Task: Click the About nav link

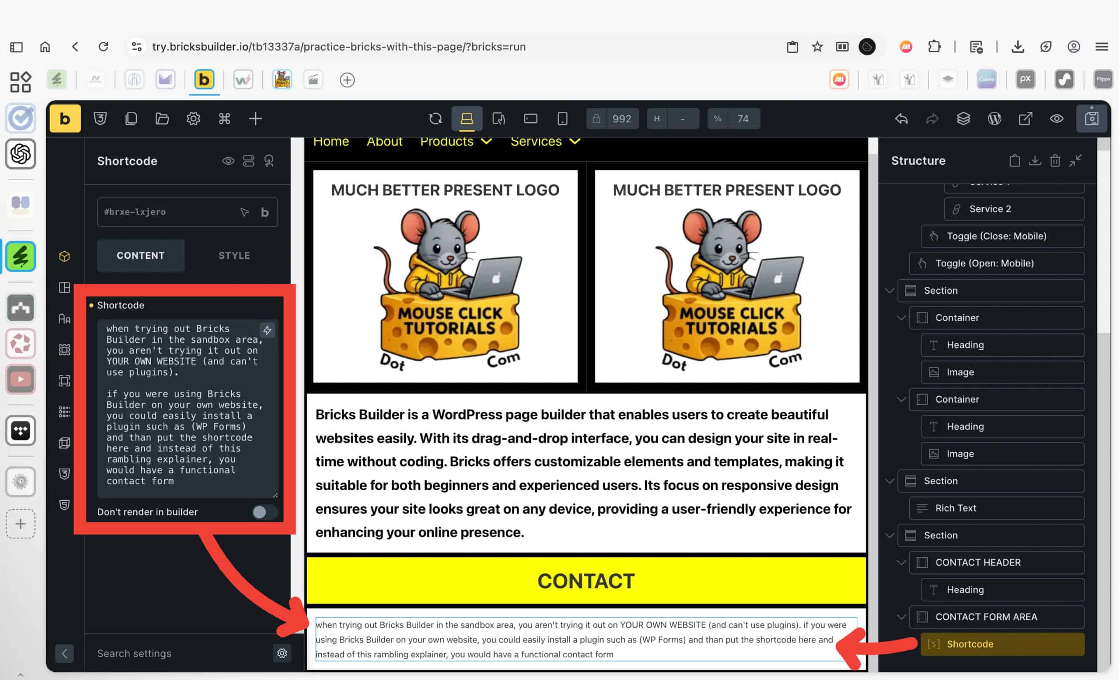Action: 384,142
